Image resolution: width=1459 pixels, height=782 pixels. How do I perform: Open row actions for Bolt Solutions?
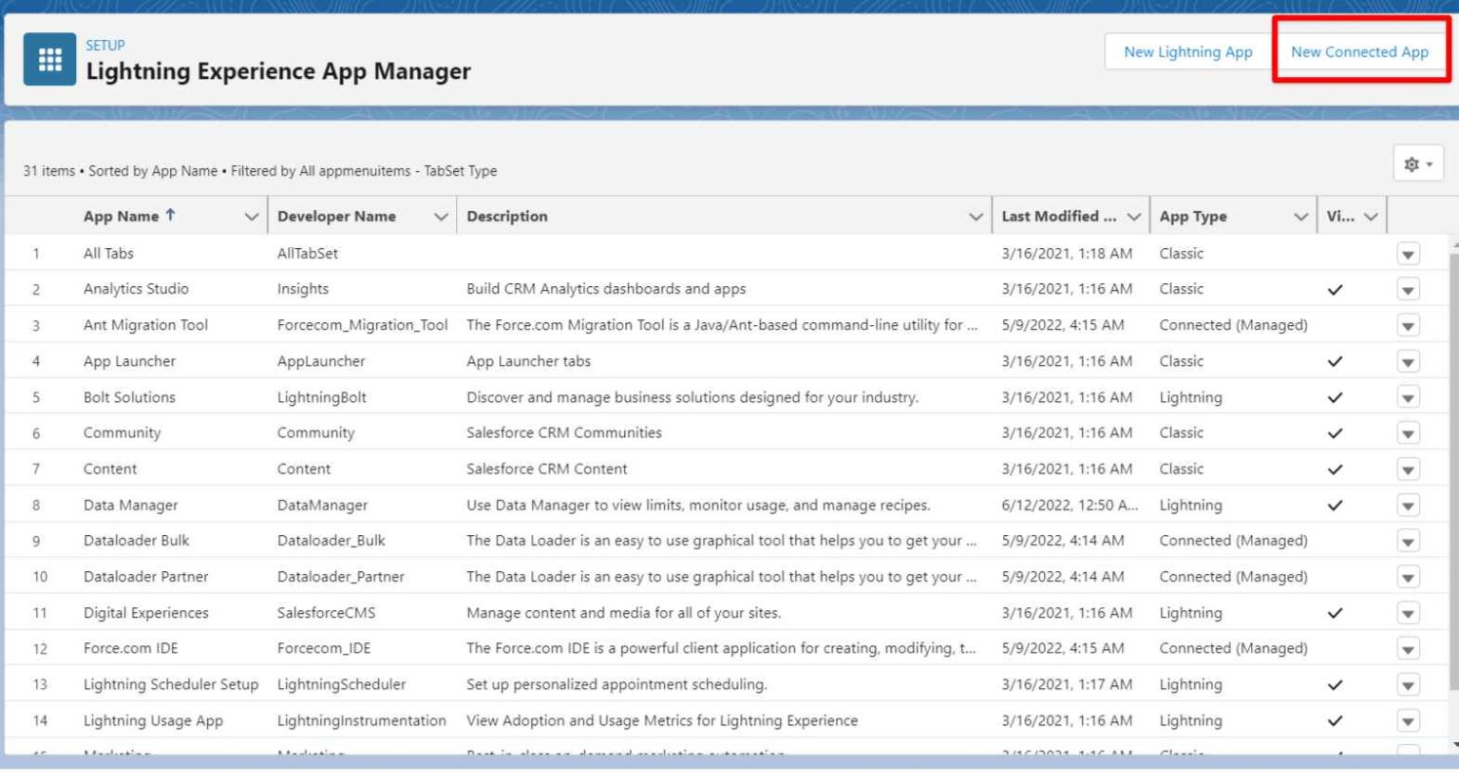point(1408,398)
